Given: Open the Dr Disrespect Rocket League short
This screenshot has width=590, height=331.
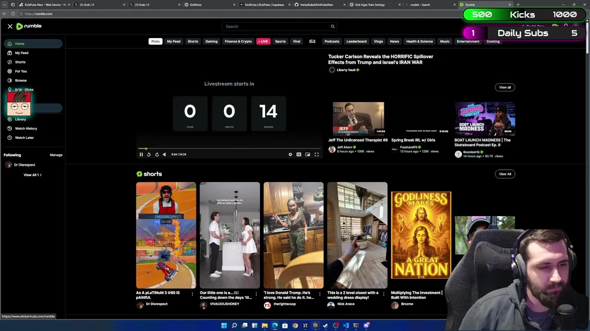Looking at the screenshot, I should (166, 235).
